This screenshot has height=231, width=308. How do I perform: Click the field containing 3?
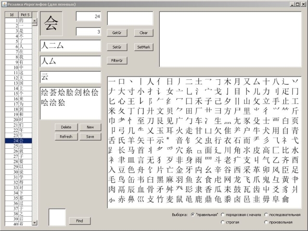click(x=89, y=32)
